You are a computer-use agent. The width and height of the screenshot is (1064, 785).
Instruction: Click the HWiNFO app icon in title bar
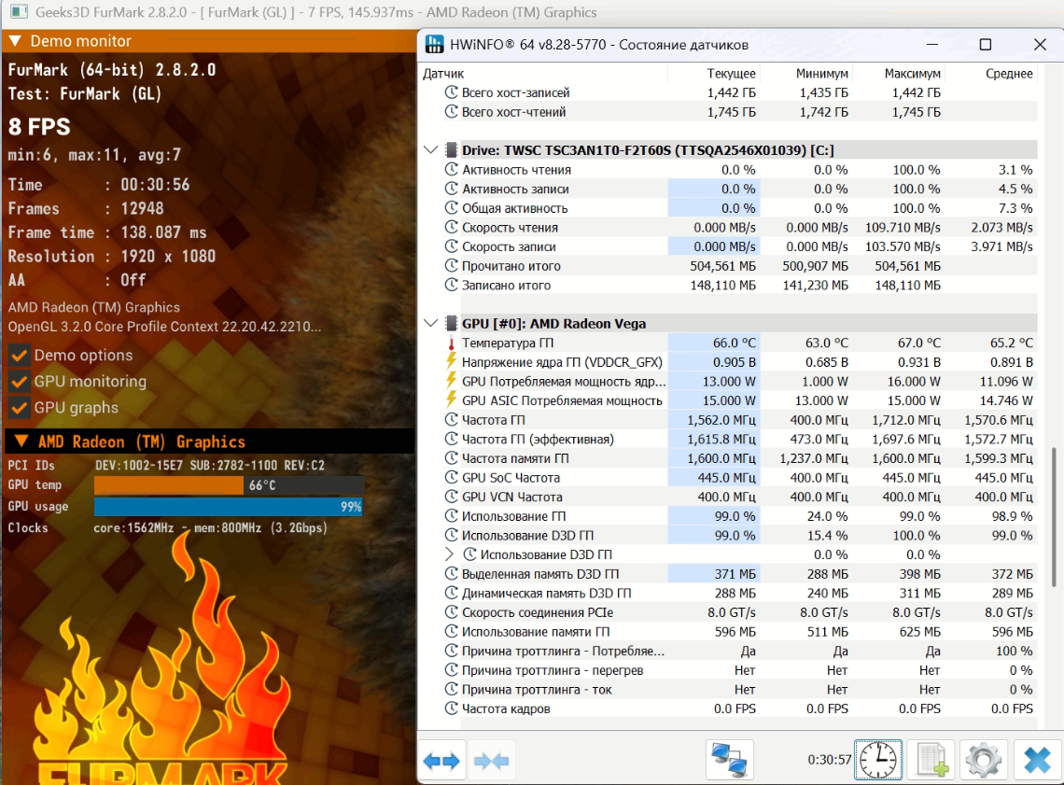click(x=434, y=45)
